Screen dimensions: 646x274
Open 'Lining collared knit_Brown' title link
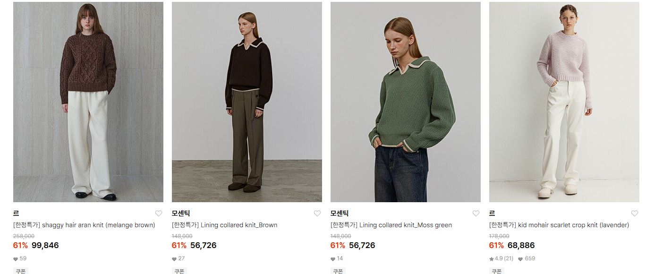coord(224,225)
